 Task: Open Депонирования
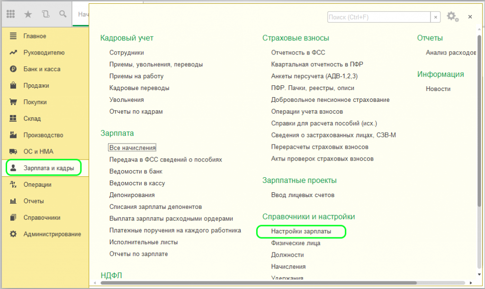click(132, 195)
